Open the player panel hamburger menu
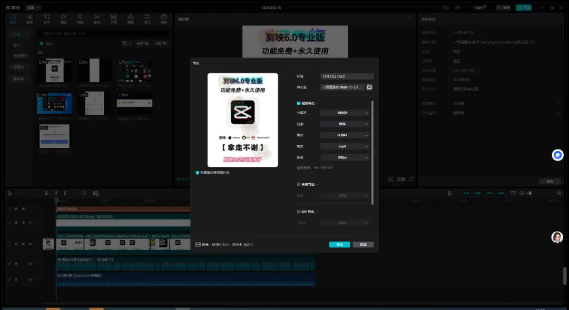 409,19
